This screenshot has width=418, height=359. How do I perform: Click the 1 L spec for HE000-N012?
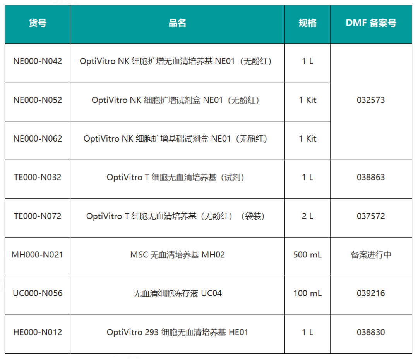[x=307, y=332]
